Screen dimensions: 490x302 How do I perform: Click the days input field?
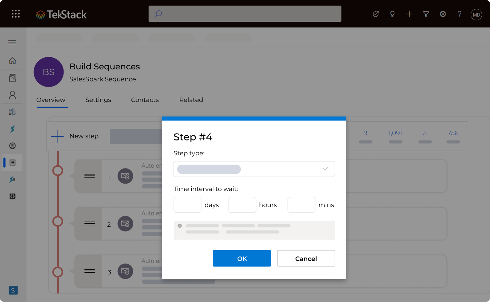(187, 205)
